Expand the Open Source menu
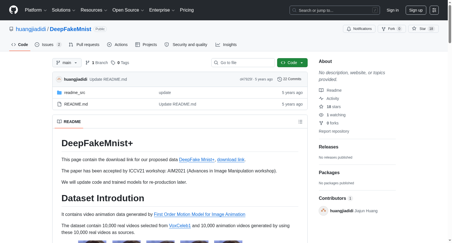 point(128,10)
